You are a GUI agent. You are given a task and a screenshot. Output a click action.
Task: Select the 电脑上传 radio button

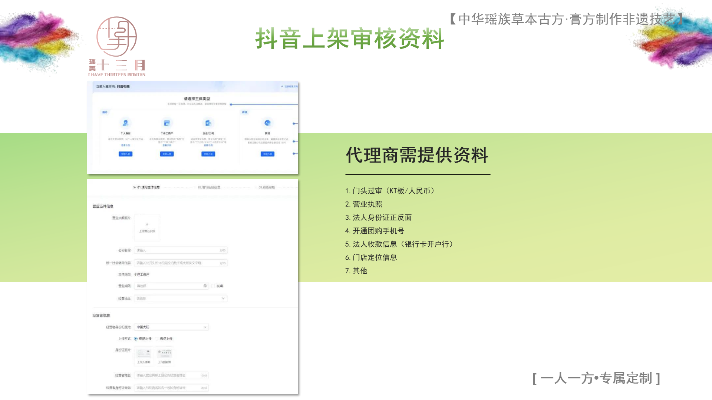[x=136, y=339]
